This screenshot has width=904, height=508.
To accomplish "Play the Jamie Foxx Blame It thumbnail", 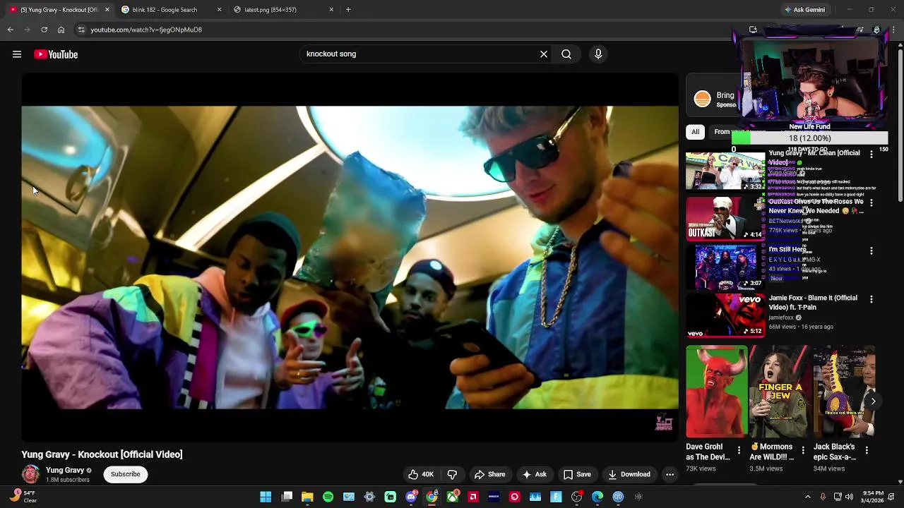I will click(x=725, y=316).
